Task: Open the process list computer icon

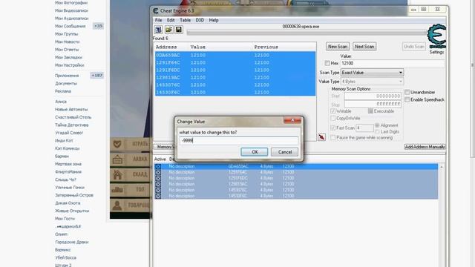Action: pyautogui.click(x=158, y=30)
